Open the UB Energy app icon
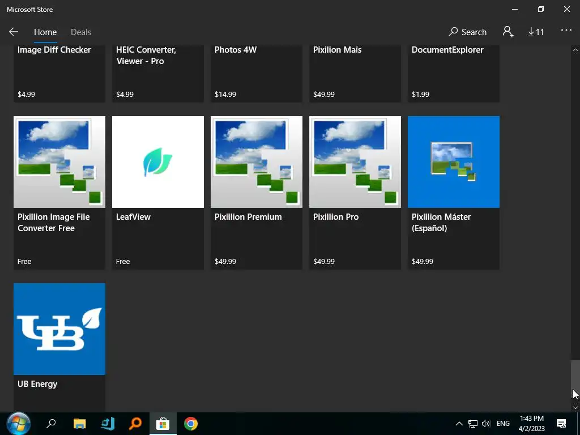Screen dimensions: 580x435 [59, 329]
